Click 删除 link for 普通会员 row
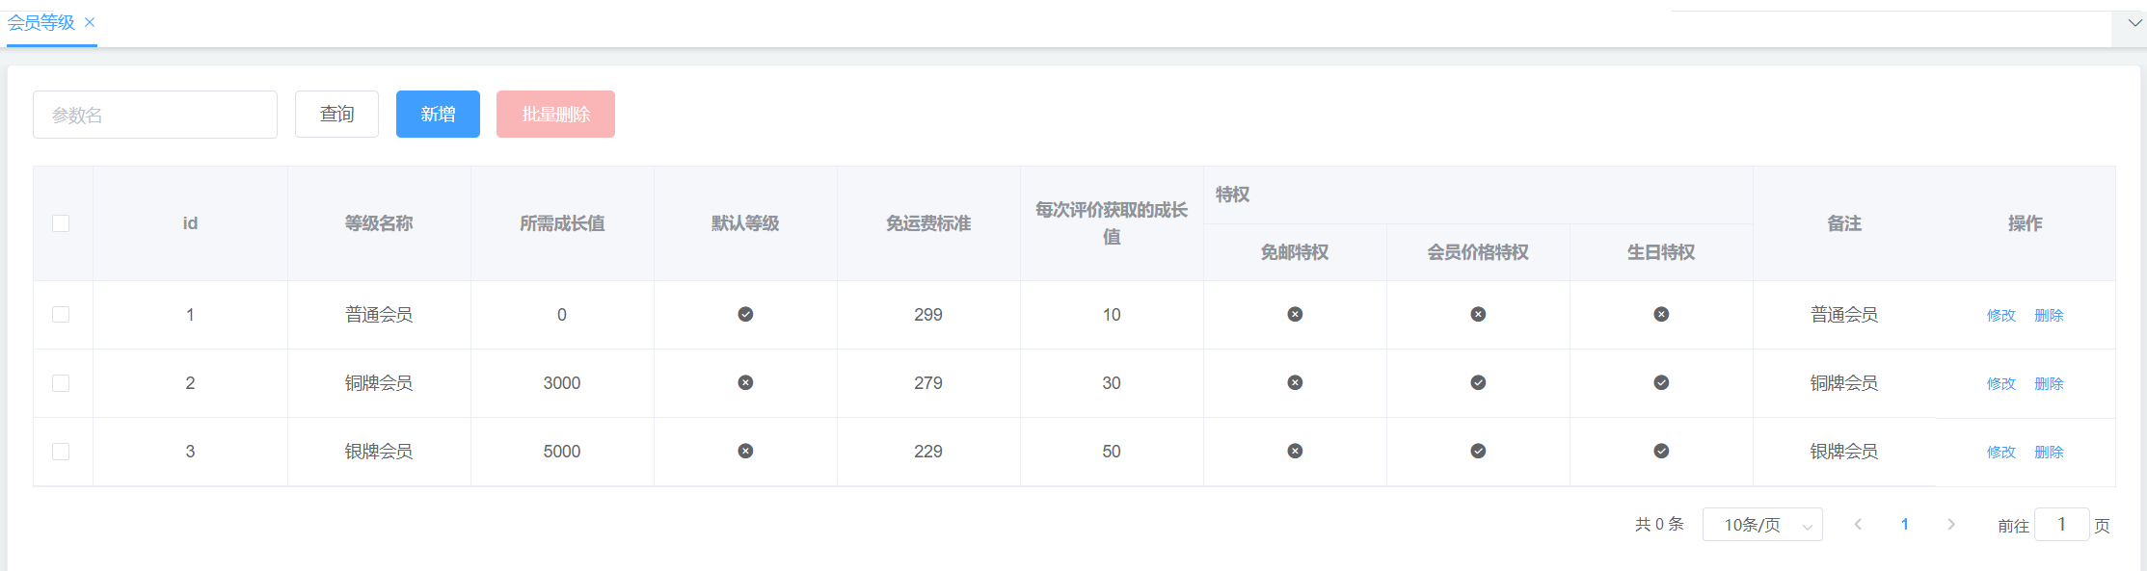 [2049, 316]
